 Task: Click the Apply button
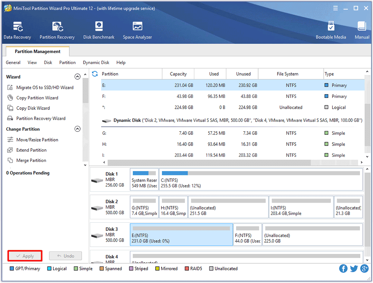point(25,256)
